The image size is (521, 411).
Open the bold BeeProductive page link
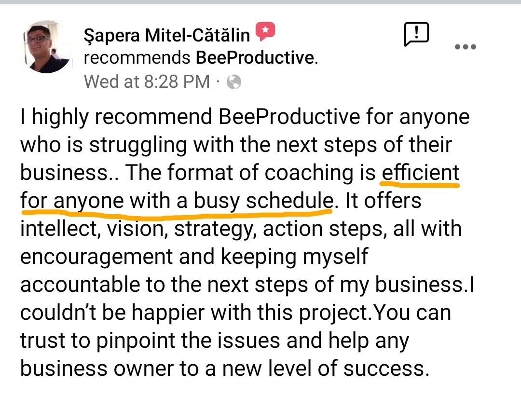(x=255, y=58)
